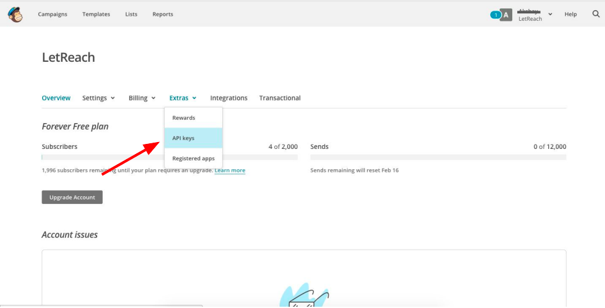Click the '4 of 2,000' subscribers count
Screen dimensions: 605x308
[283, 146]
